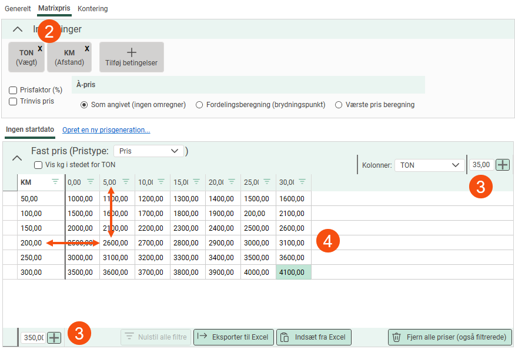This screenshot has width=515, height=349.
Task: Toggle Vis kg i stedet for TON
Action: 38,165
